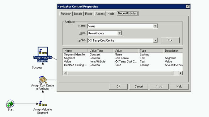Click the Cancel button
209x117 pixels.
pos(139,87)
